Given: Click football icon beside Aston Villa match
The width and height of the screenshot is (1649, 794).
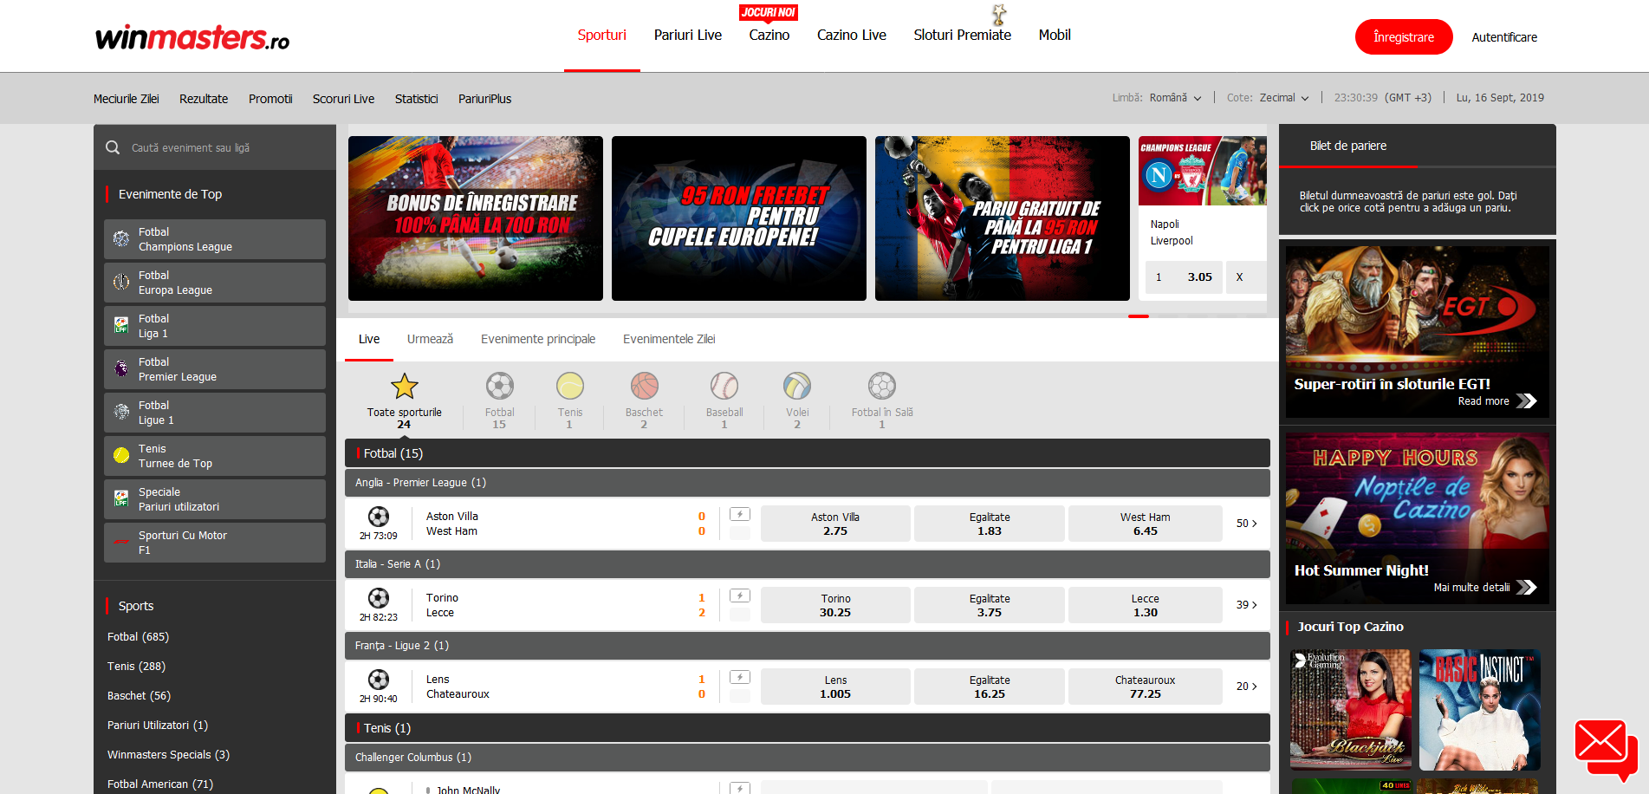Looking at the screenshot, I should coord(379,517).
